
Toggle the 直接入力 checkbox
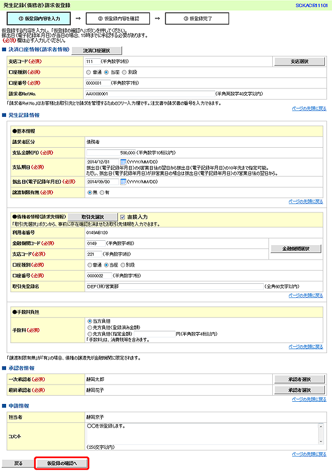click(x=122, y=217)
